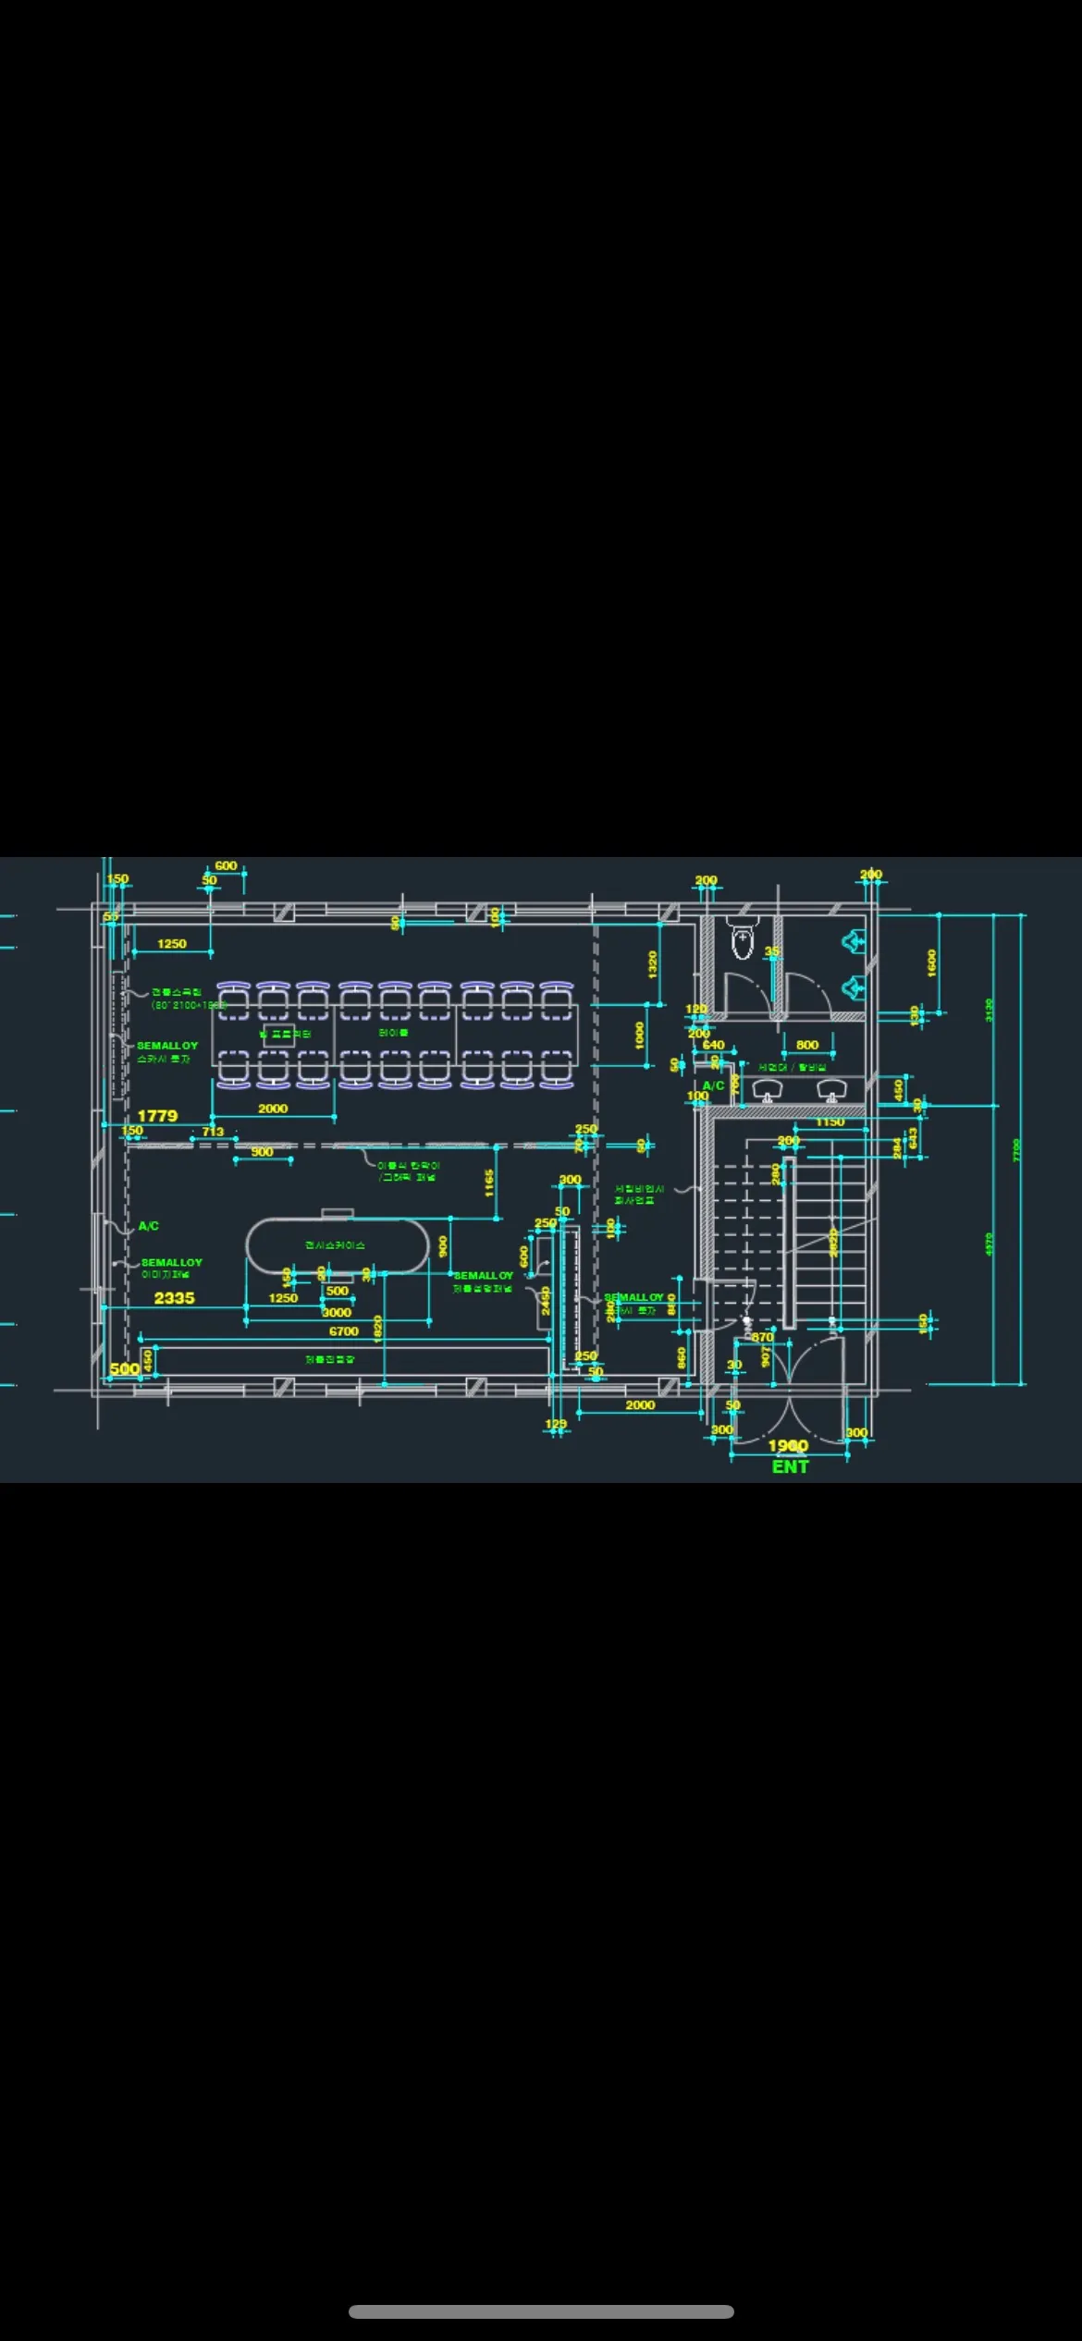Tap the green ENT entrance label
Image resolution: width=1082 pixels, height=2341 pixels.
point(790,1466)
